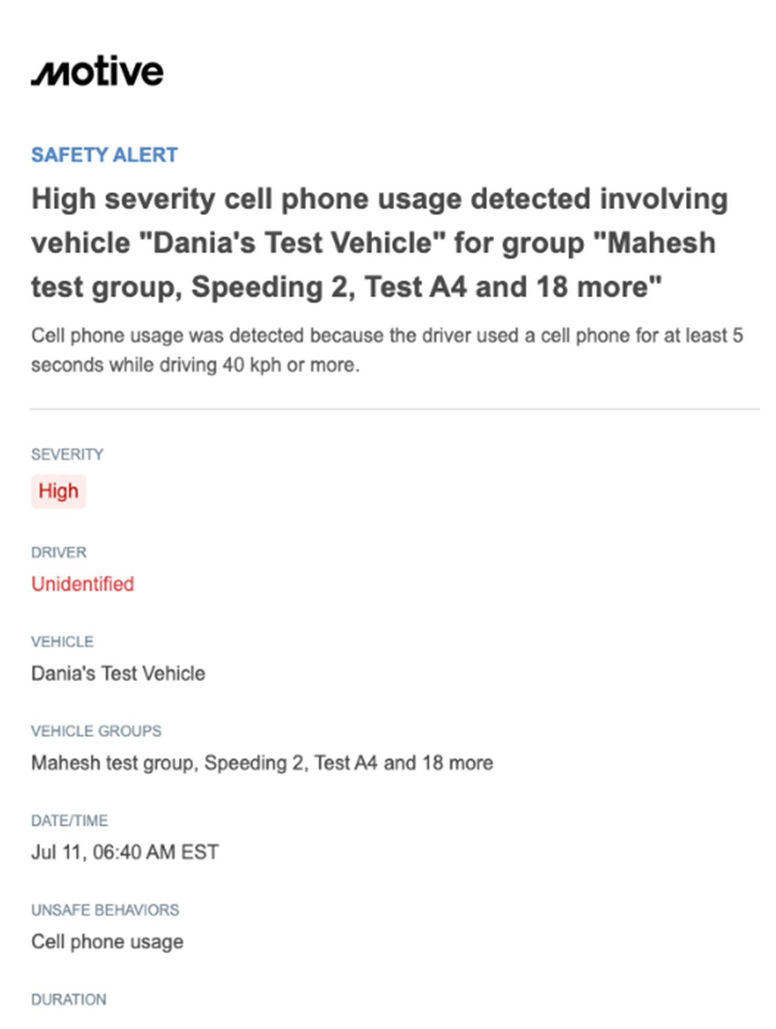This screenshot has height=1029, width=776.
Task: Click the Jul 11, 06:40 AM EST timestamp
Action: [125, 852]
